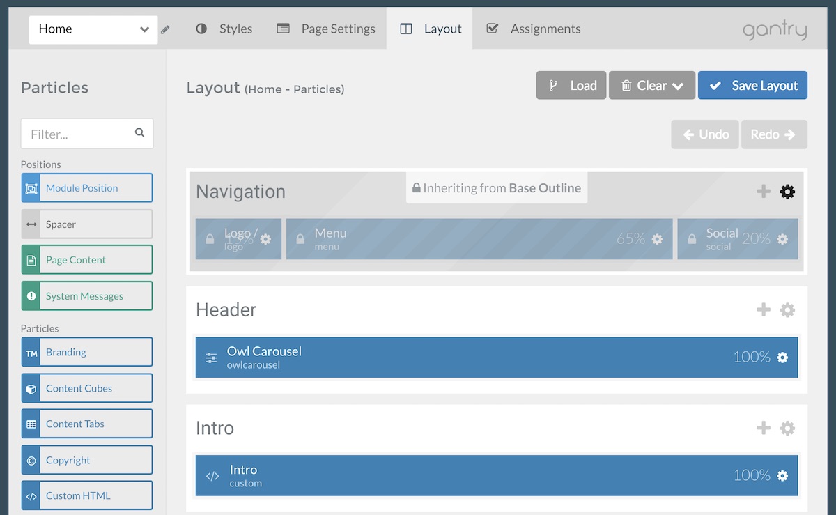The width and height of the screenshot is (836, 515).
Task: Expand the Clear button dropdown
Action: tap(677, 86)
